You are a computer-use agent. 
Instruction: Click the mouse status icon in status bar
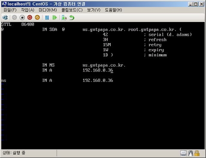point(191,153)
